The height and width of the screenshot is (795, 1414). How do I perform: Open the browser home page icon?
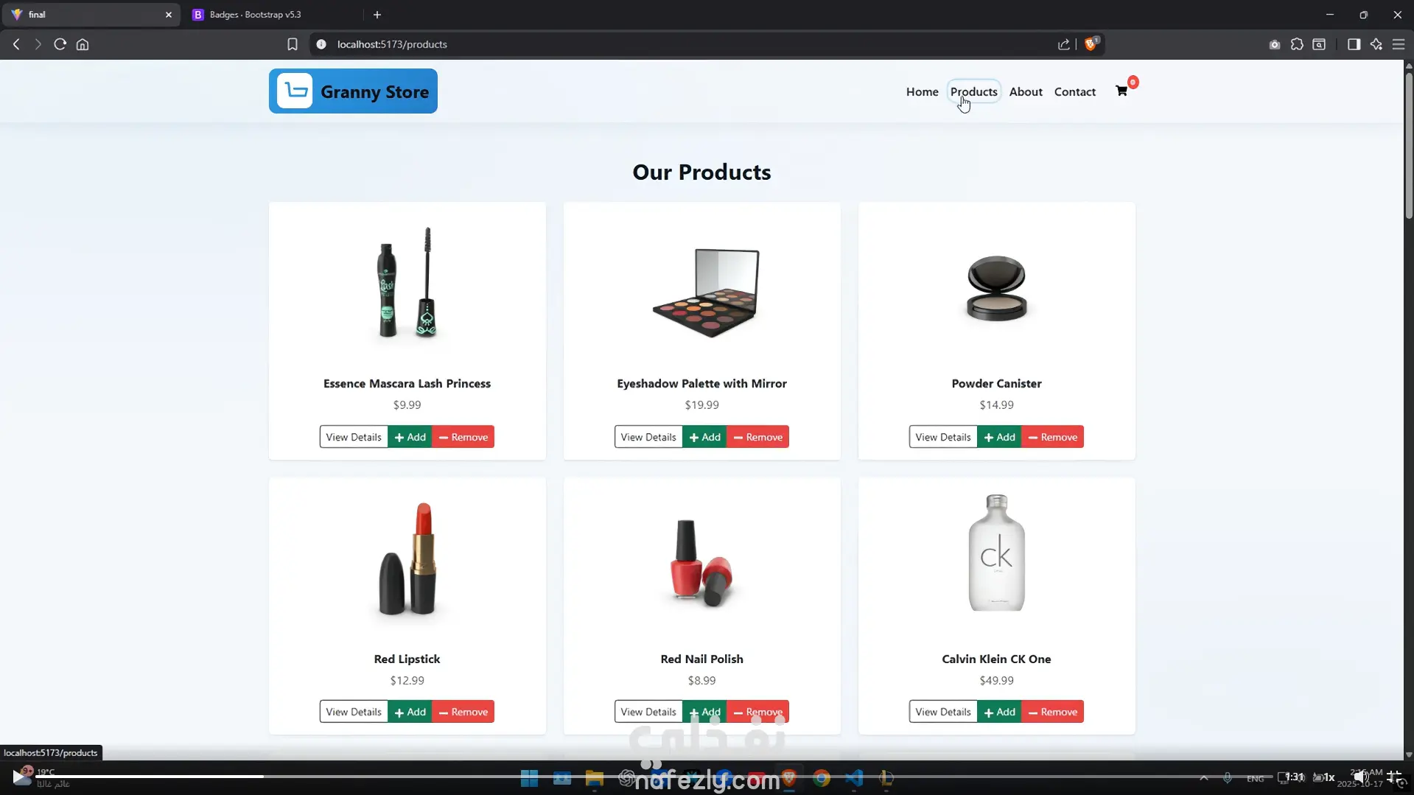(83, 44)
